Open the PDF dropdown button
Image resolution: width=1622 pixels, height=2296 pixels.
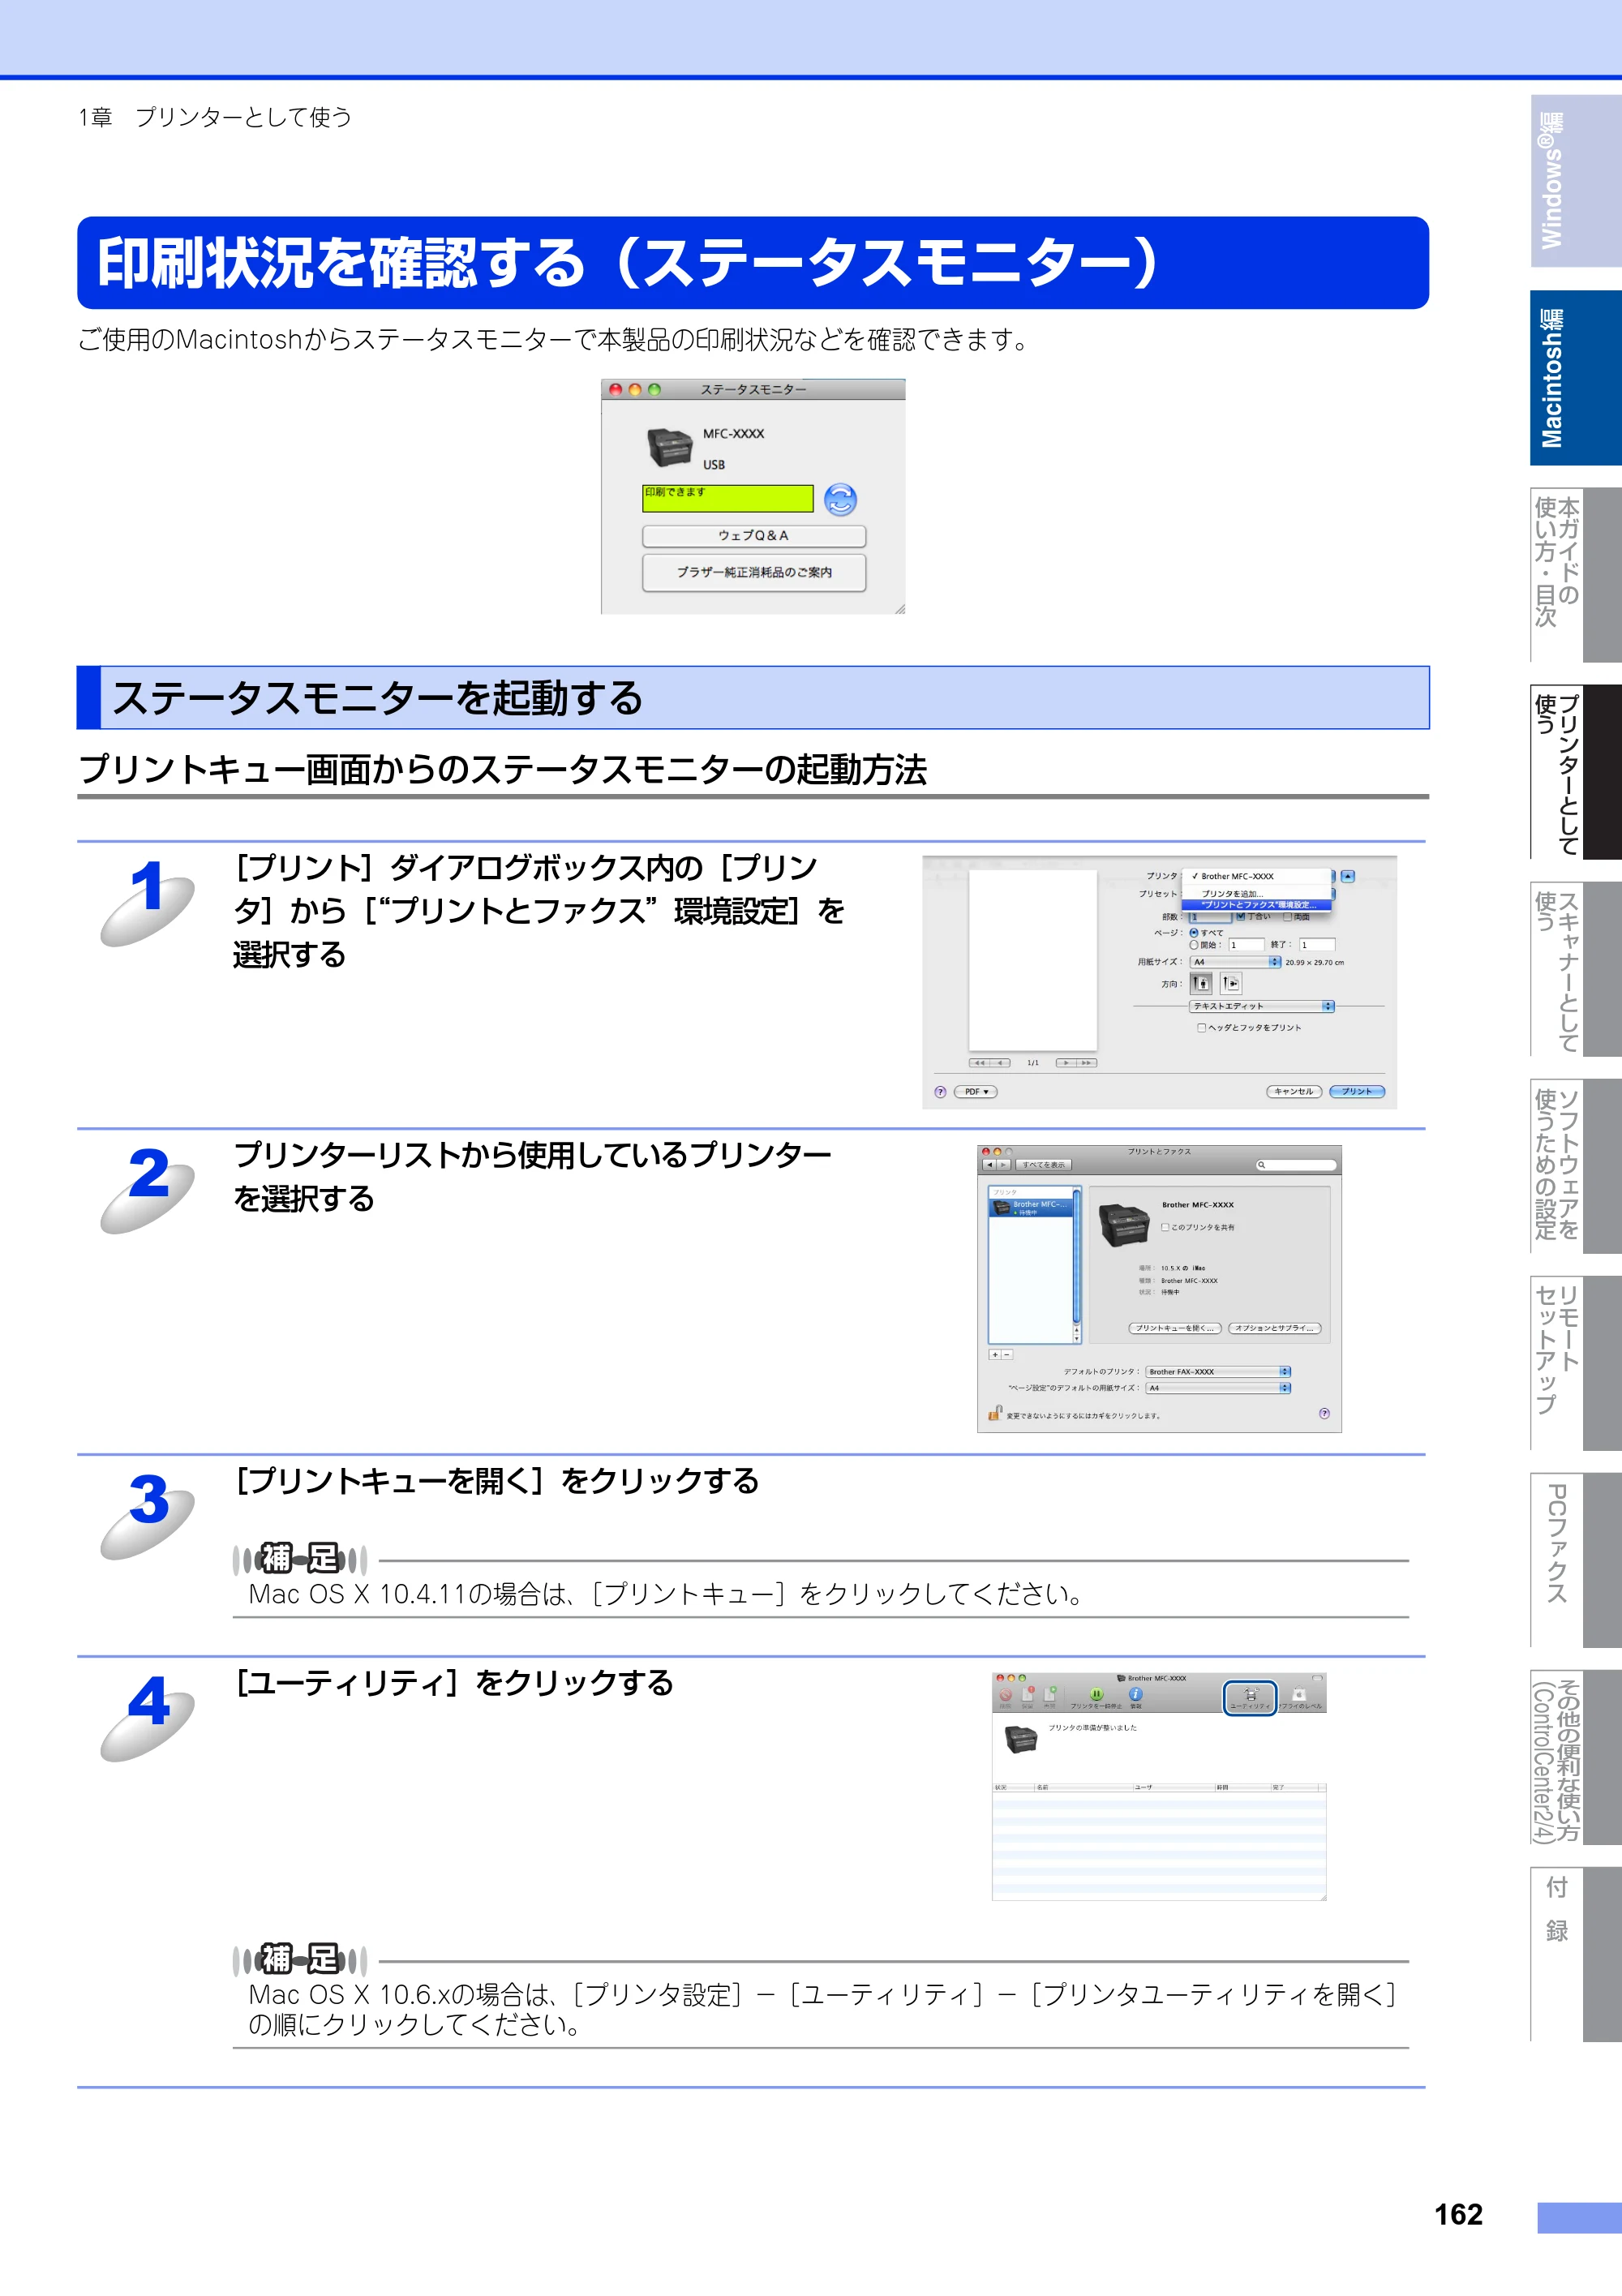click(975, 1091)
